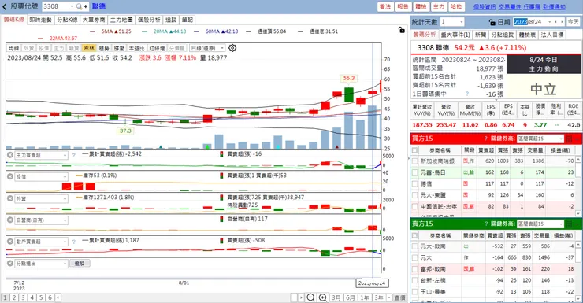Image resolution: width=583 pixels, height=303 pixels.
Task: Click the grid icon in 買方15 header
Action: click(569, 139)
